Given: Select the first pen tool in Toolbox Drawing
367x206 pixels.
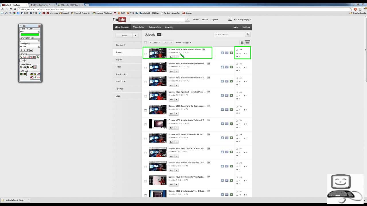Looking at the screenshot, I should 21,57.
